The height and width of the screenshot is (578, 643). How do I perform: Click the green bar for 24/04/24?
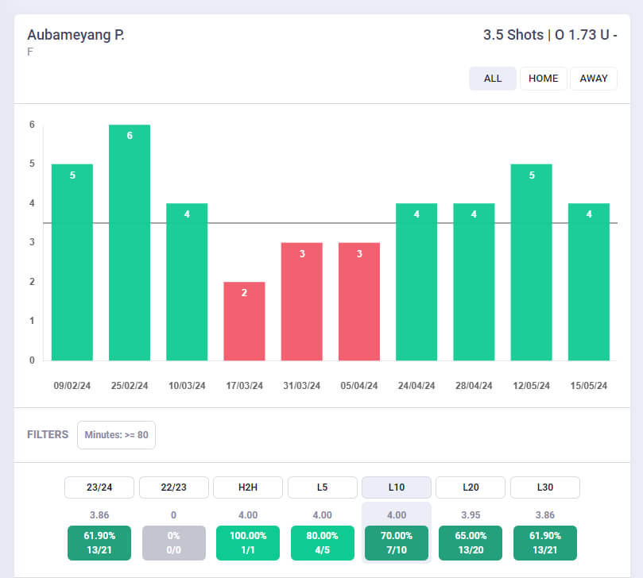[416, 282]
